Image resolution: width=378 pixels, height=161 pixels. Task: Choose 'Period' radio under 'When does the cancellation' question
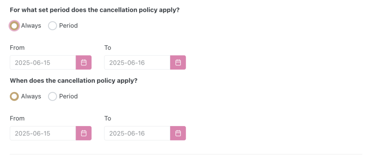(52, 96)
